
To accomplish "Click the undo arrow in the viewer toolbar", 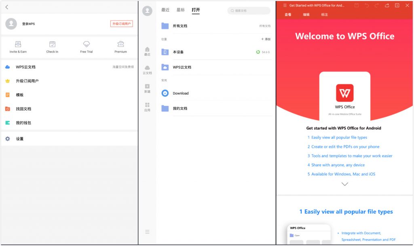I will 366,5.
